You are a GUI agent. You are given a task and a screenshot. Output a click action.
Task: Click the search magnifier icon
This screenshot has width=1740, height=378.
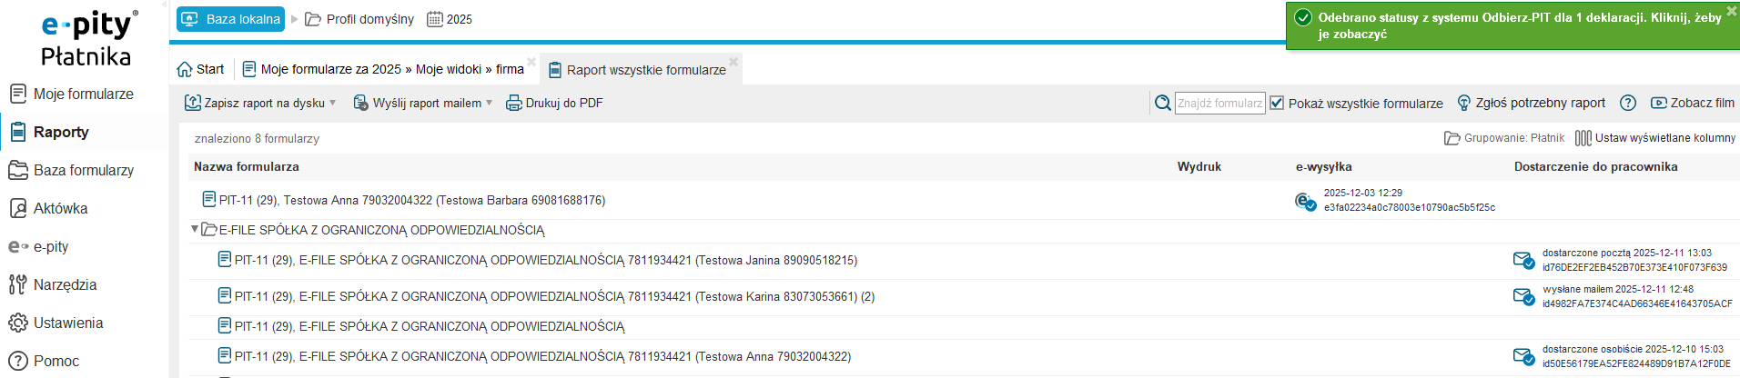(1162, 104)
